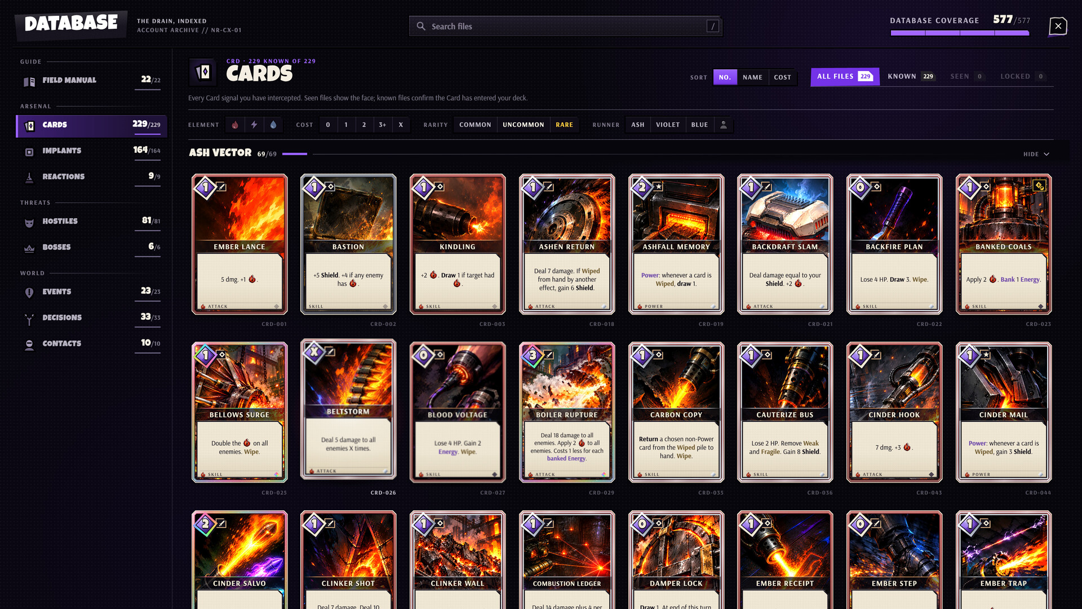Click the database coverage progress bar
The width and height of the screenshot is (1082, 609).
960,33
